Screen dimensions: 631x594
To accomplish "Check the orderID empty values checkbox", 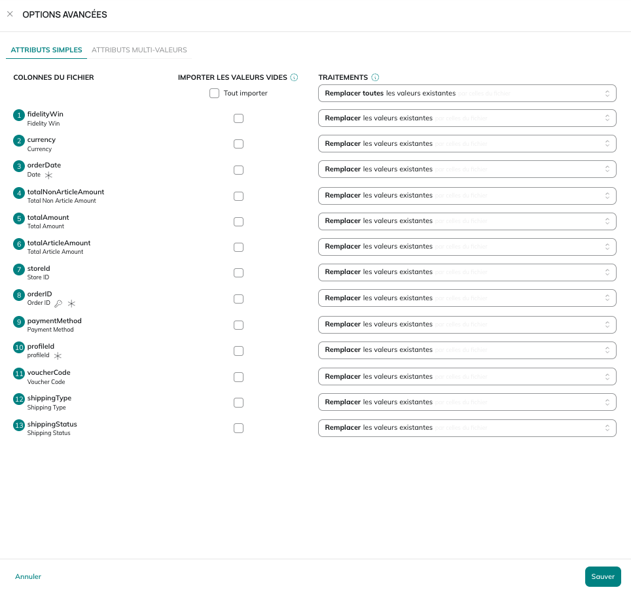I will [239, 299].
